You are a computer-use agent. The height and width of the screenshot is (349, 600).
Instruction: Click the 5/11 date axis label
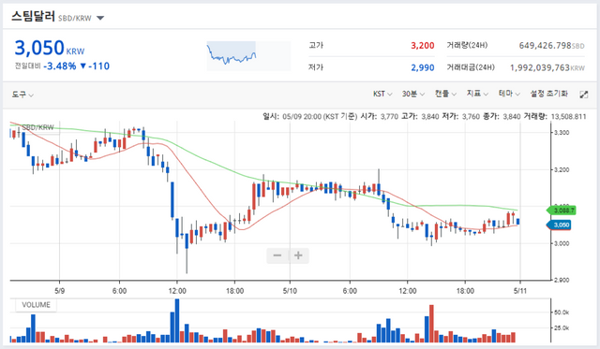coord(519,291)
